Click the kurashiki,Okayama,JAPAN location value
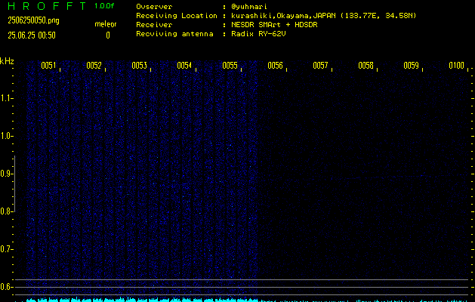 [323, 16]
